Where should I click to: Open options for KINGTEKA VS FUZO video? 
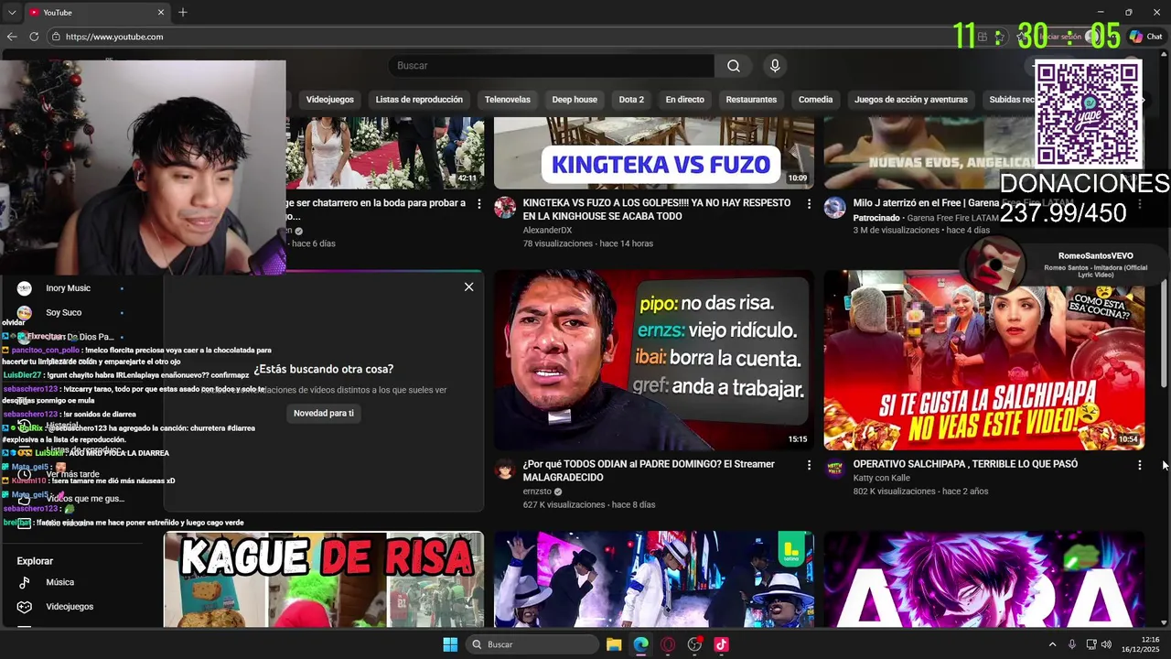[809, 203]
